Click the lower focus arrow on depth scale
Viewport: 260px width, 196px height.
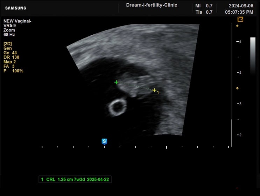(x=238, y=88)
